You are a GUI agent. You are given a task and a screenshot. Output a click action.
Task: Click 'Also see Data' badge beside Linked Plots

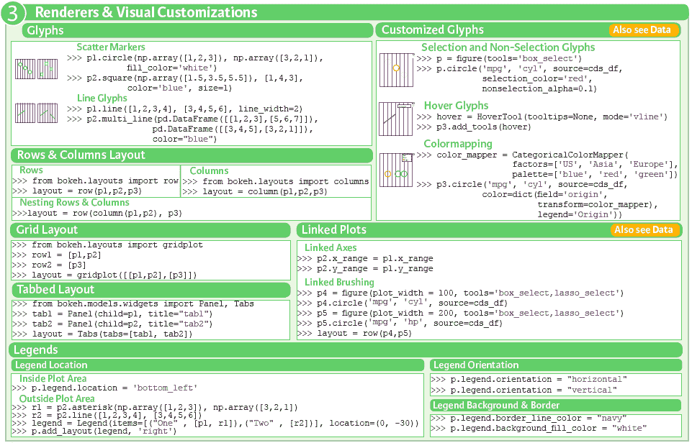[644, 230]
